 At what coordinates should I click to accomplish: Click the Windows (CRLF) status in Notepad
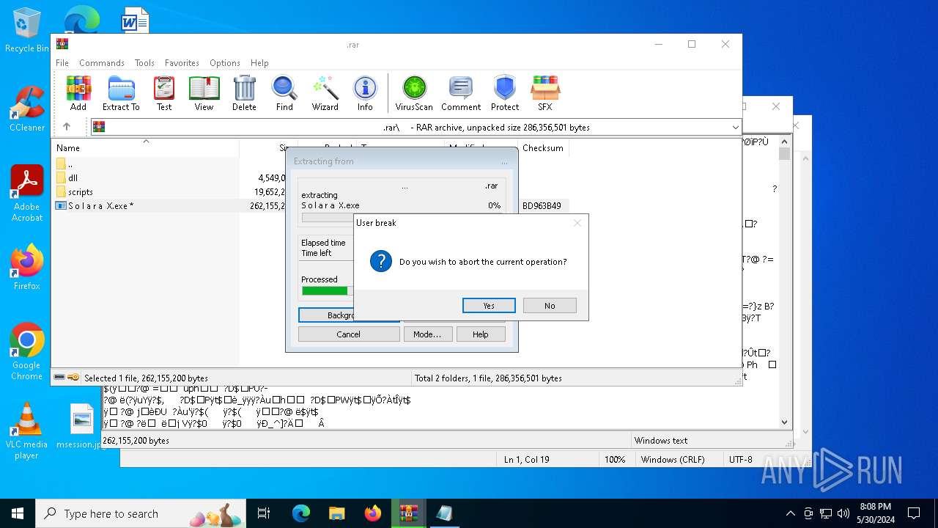pyautogui.click(x=673, y=460)
